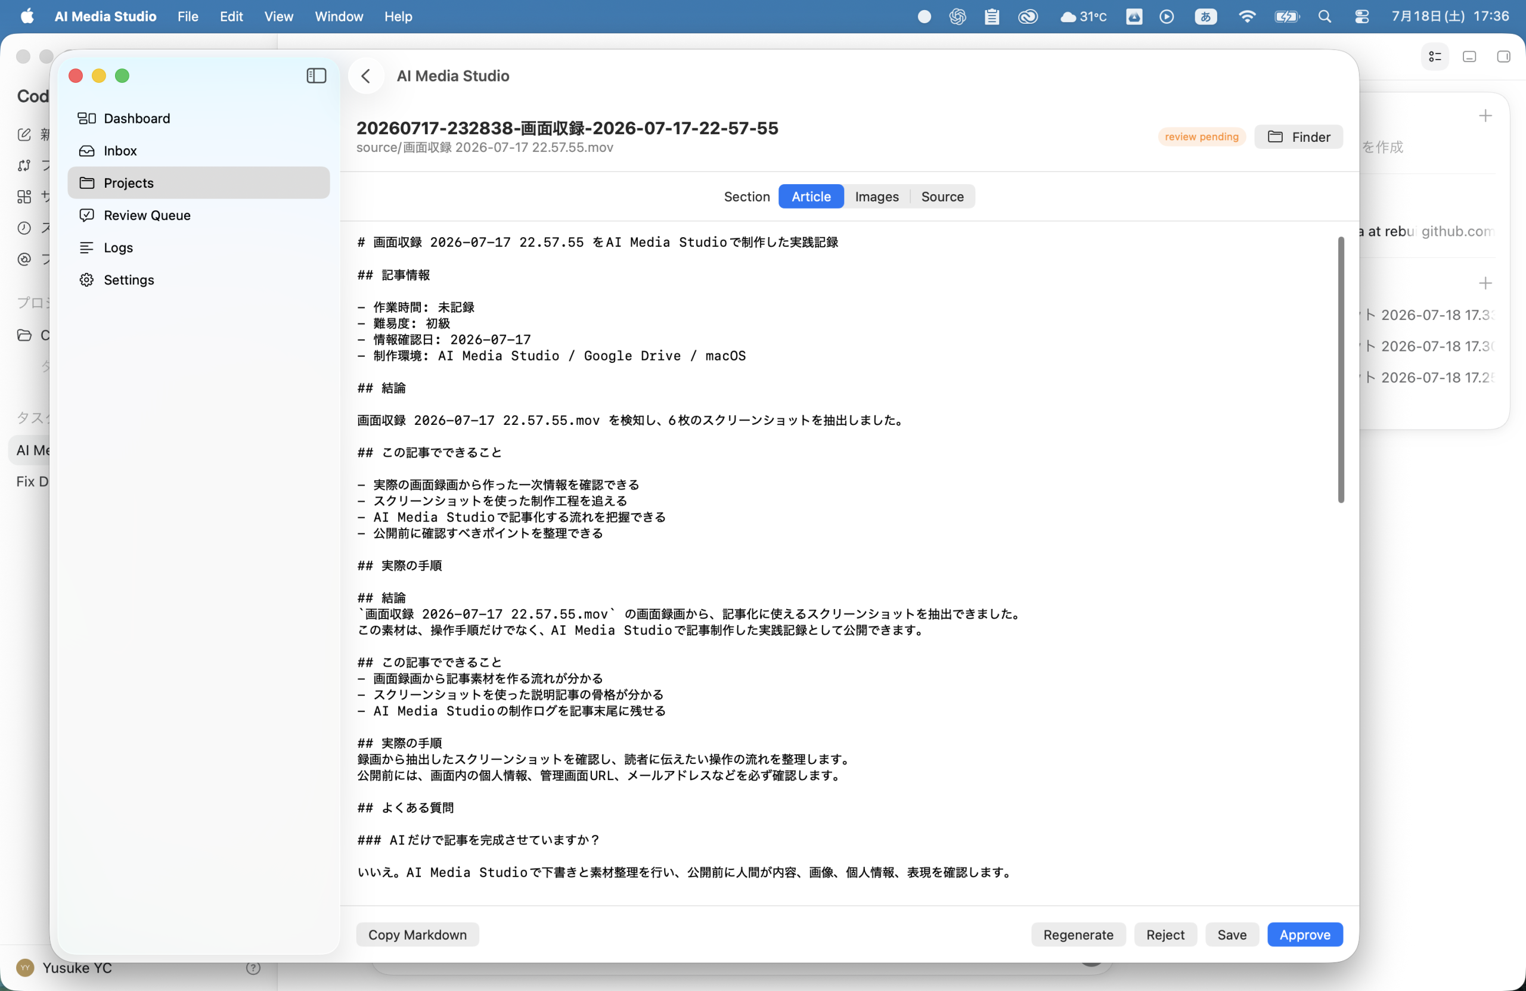Click the article scrollbar thumb
Image resolution: width=1526 pixels, height=991 pixels.
click(1341, 370)
